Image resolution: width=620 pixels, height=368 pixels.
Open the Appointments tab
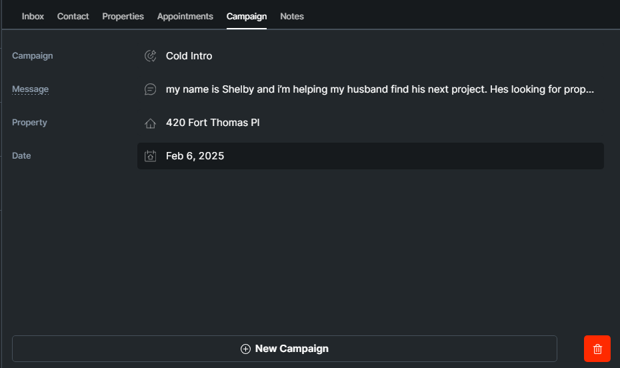tap(185, 16)
